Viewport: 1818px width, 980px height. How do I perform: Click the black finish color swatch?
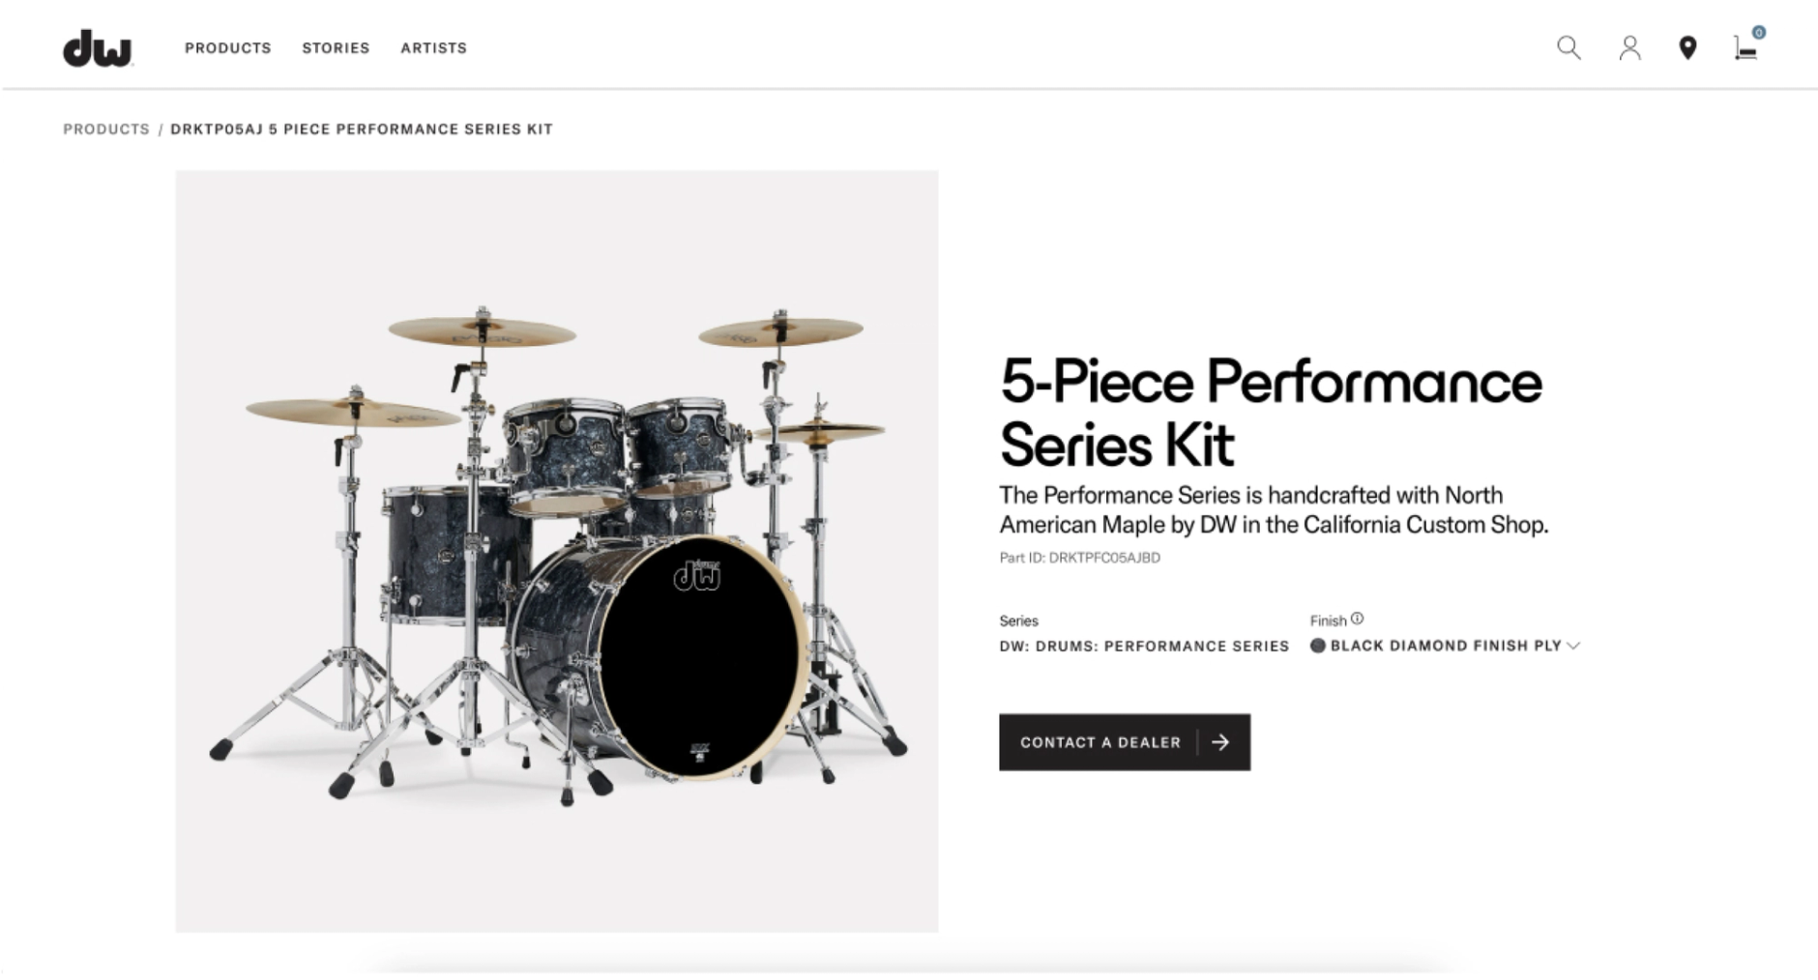pos(1318,646)
